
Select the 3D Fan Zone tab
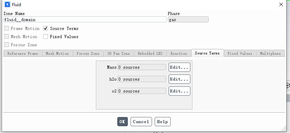click(x=119, y=53)
